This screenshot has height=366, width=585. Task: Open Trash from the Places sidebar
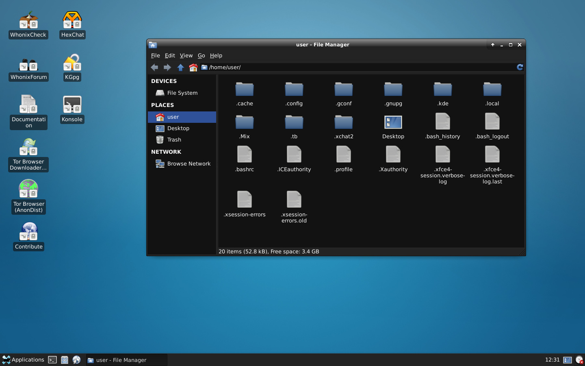pos(174,139)
